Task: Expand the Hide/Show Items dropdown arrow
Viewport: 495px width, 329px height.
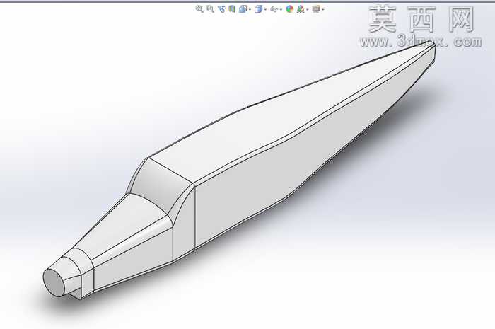Action: pos(281,9)
